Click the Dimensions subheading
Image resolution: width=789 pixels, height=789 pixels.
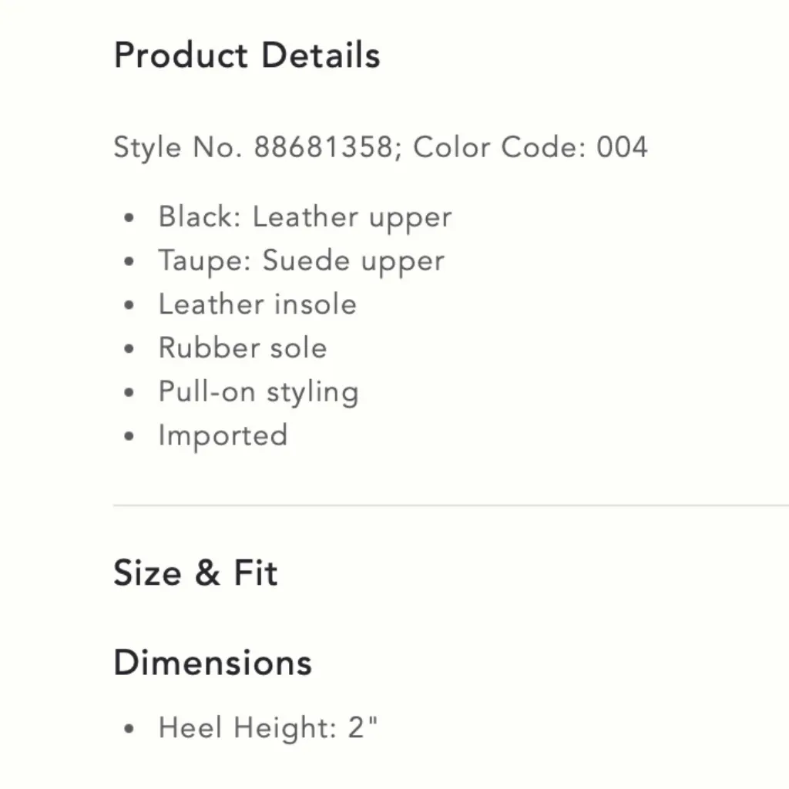pos(213,663)
